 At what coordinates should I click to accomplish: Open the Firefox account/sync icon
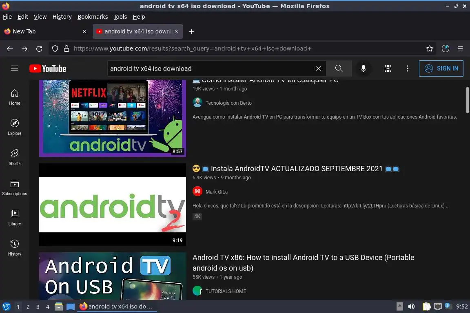446,48
